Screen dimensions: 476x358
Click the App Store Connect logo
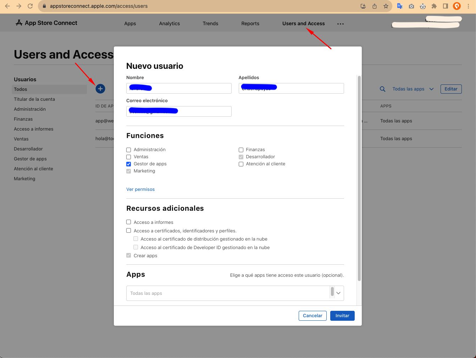pos(46,23)
